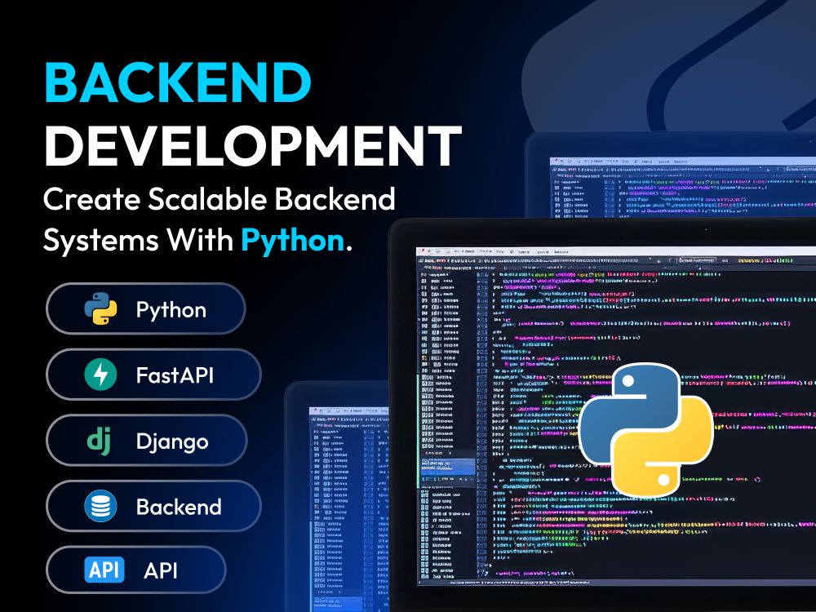The image size is (816, 612).
Task: Click the green Django dj icon
Action: coord(99,441)
